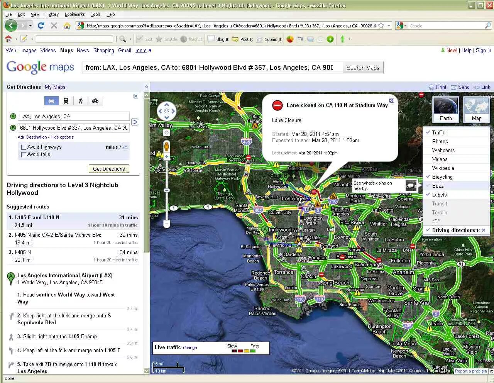Click 'change' link next to Live traffic
The height and width of the screenshot is (383, 494).
tap(190, 347)
